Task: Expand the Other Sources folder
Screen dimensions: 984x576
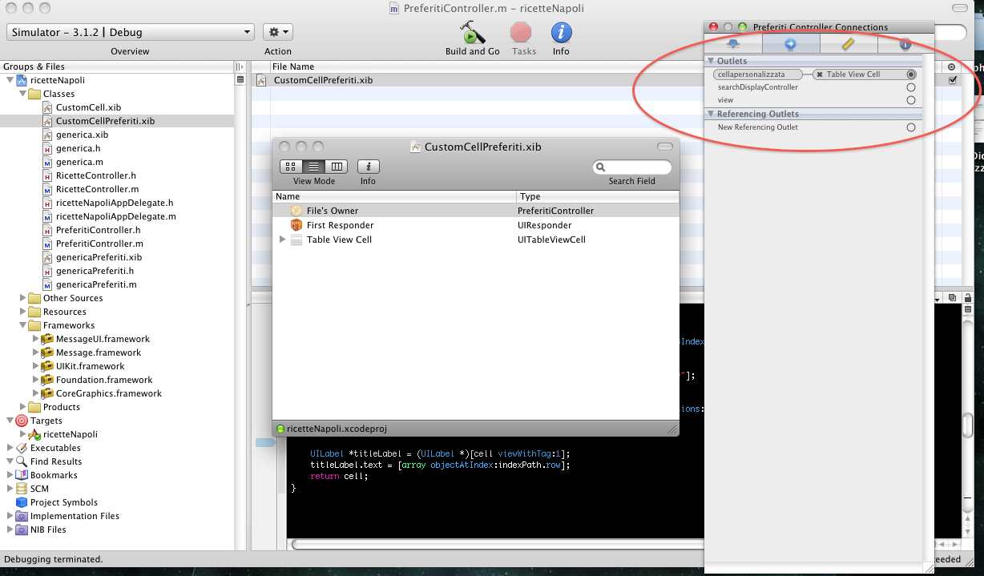Action: pyautogui.click(x=23, y=298)
